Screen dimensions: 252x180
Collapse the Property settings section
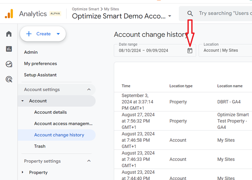[x=89, y=161]
